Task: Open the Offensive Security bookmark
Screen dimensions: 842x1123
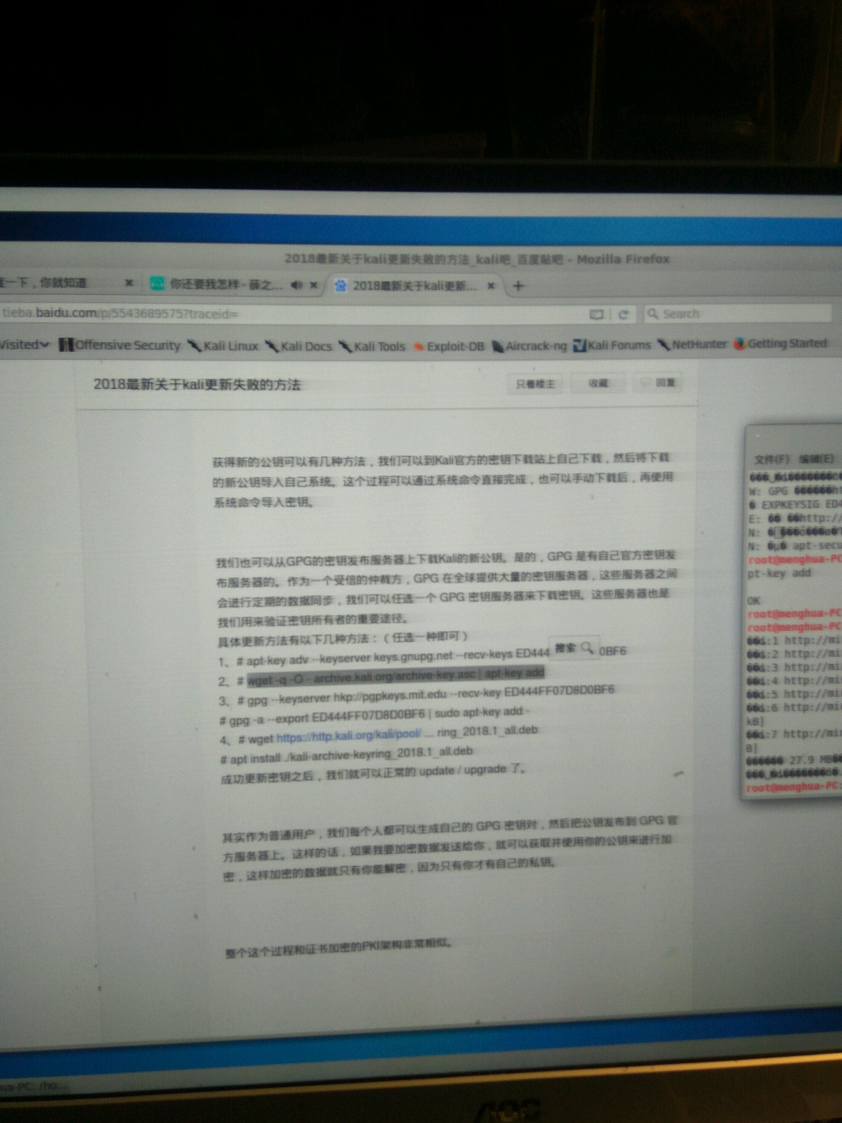Action: pyautogui.click(x=121, y=345)
